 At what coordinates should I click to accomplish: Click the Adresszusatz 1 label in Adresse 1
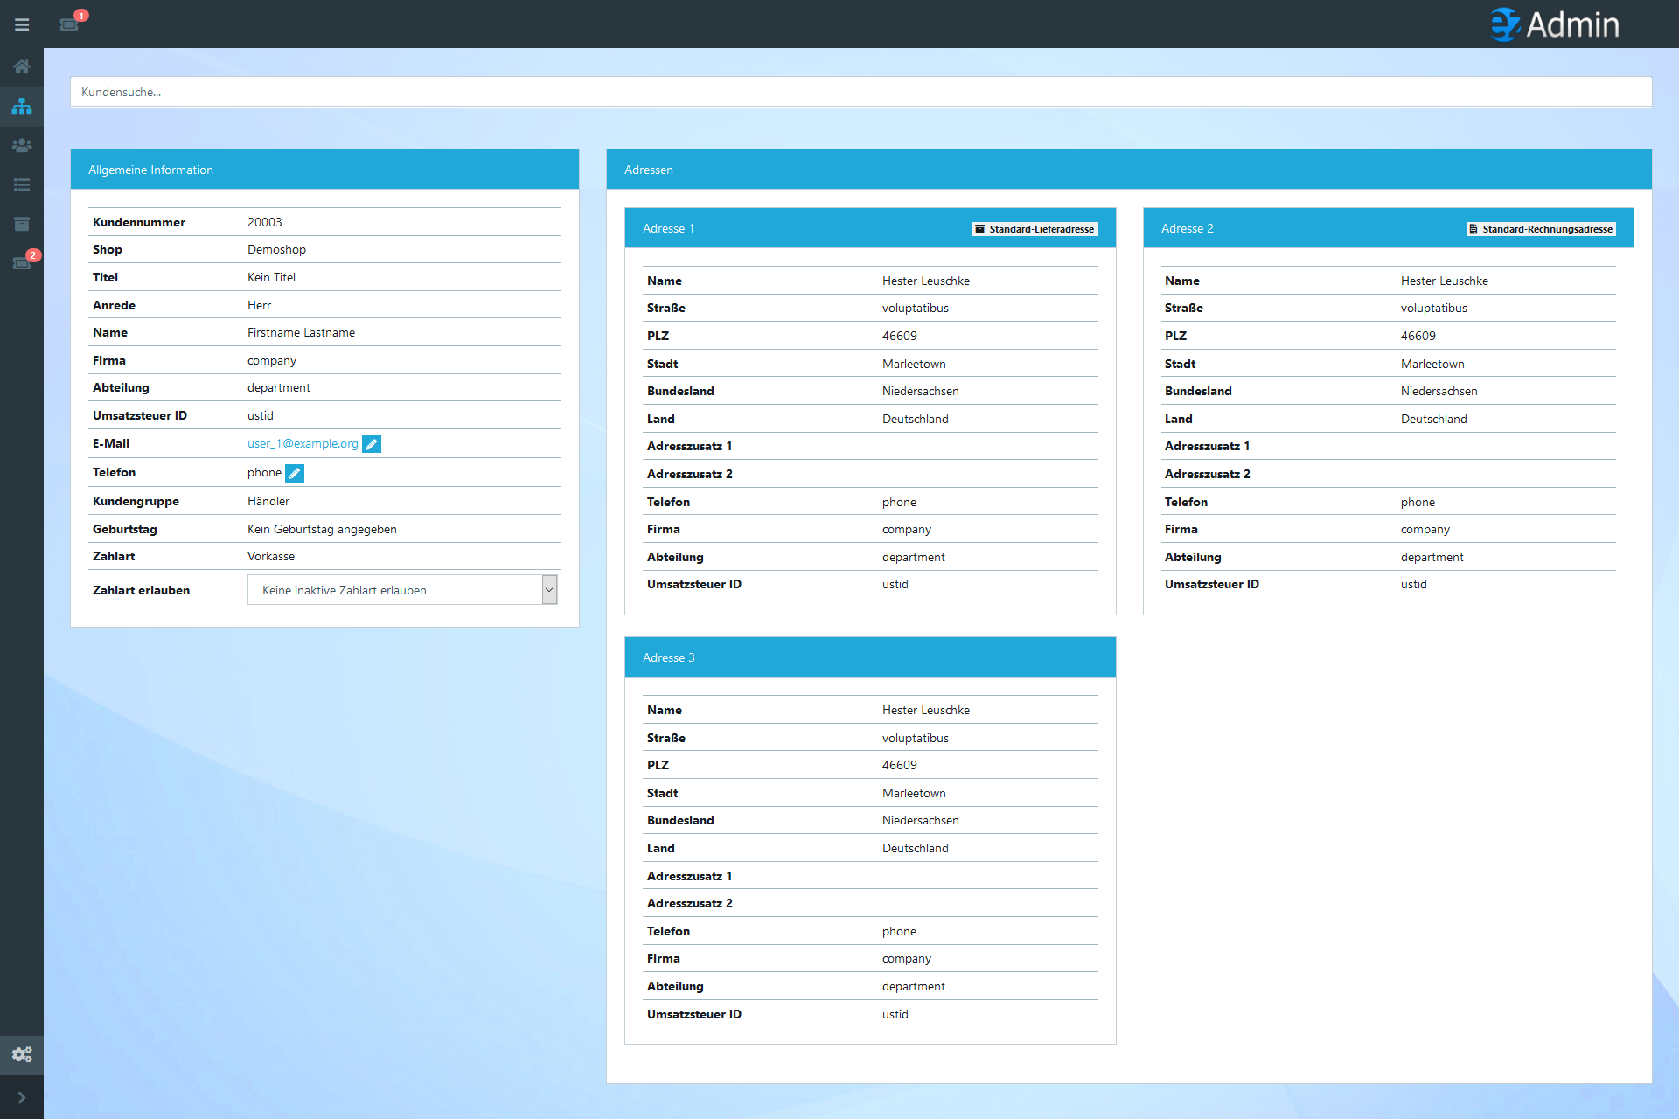pos(690,446)
